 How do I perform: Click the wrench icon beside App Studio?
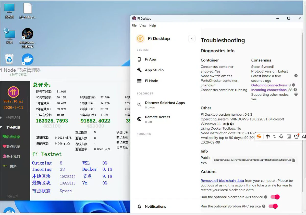139,70
